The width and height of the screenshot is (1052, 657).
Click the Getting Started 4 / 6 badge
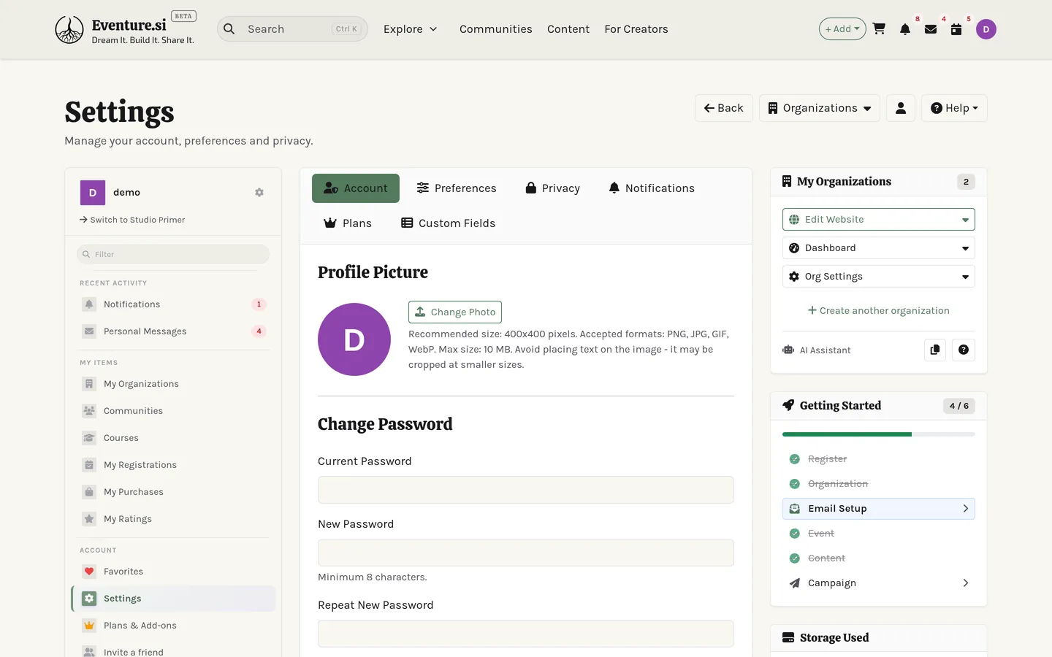(959, 406)
